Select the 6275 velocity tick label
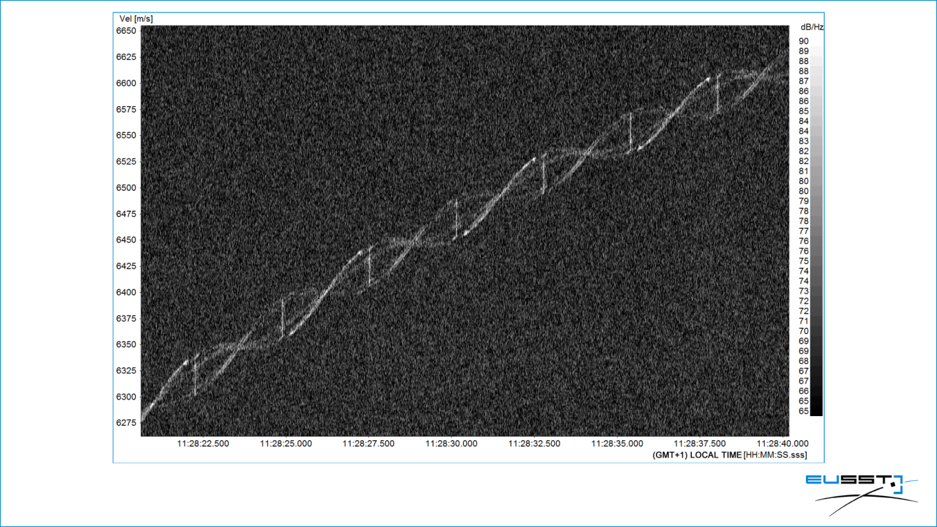The height and width of the screenshot is (527, 937). click(126, 423)
